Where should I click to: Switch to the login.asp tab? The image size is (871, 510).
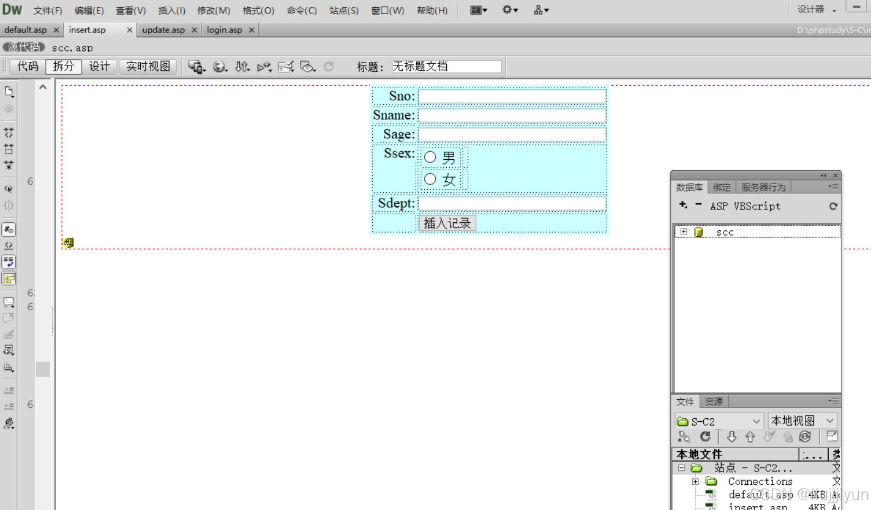[x=225, y=30]
